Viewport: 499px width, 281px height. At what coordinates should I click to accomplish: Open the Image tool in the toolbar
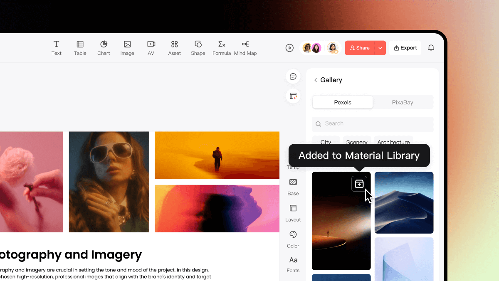pyautogui.click(x=127, y=48)
